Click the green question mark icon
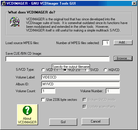Image resolution: width=138 pixels, height=130 pixels. (x=27, y=110)
